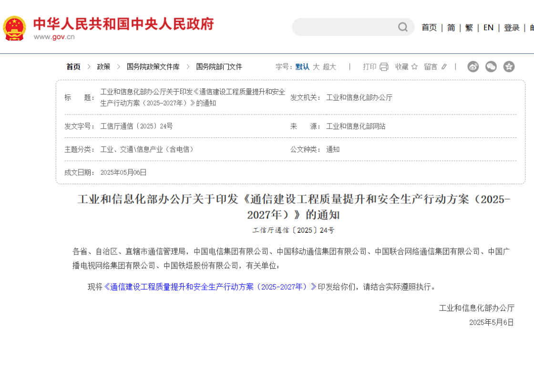Viewport: 534px width, 366px height.
Task: Switch to Simplified Chinese (简)
Action: 451,28
